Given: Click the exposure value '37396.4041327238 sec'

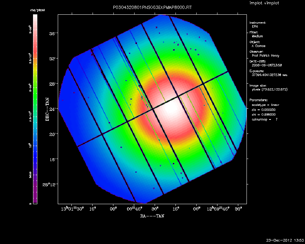Looking at the screenshot, I should 269,75.
